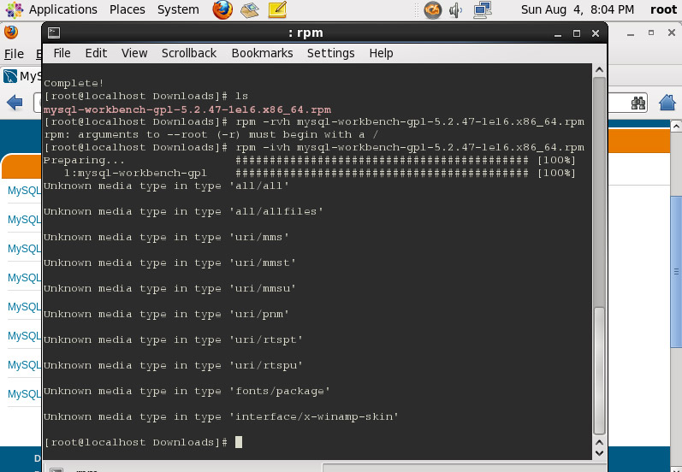Open the Scrollback menu
The image size is (682, 472).
189,53
